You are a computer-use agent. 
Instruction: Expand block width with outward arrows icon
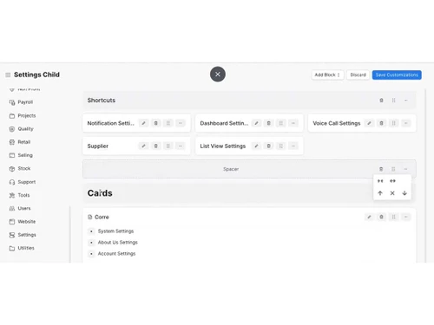click(392, 181)
